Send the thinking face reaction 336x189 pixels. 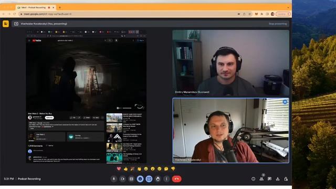[166, 169]
